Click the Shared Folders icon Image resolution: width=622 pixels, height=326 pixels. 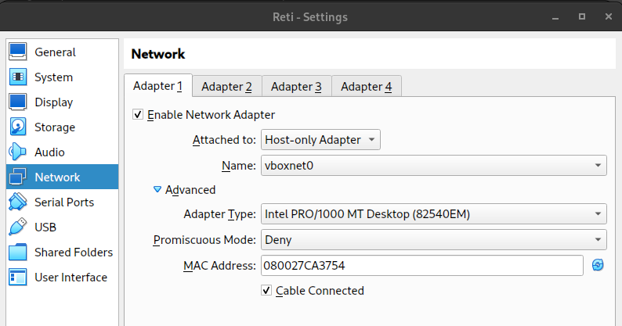click(19, 253)
